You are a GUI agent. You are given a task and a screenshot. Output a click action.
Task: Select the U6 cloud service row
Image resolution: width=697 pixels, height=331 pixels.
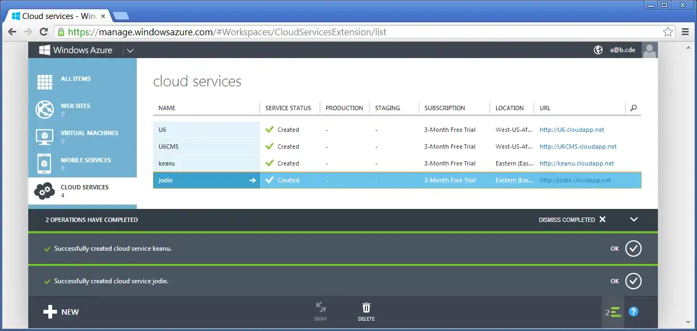(397, 130)
